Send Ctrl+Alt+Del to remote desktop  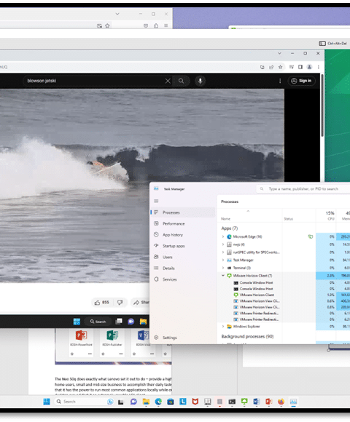[x=333, y=44]
